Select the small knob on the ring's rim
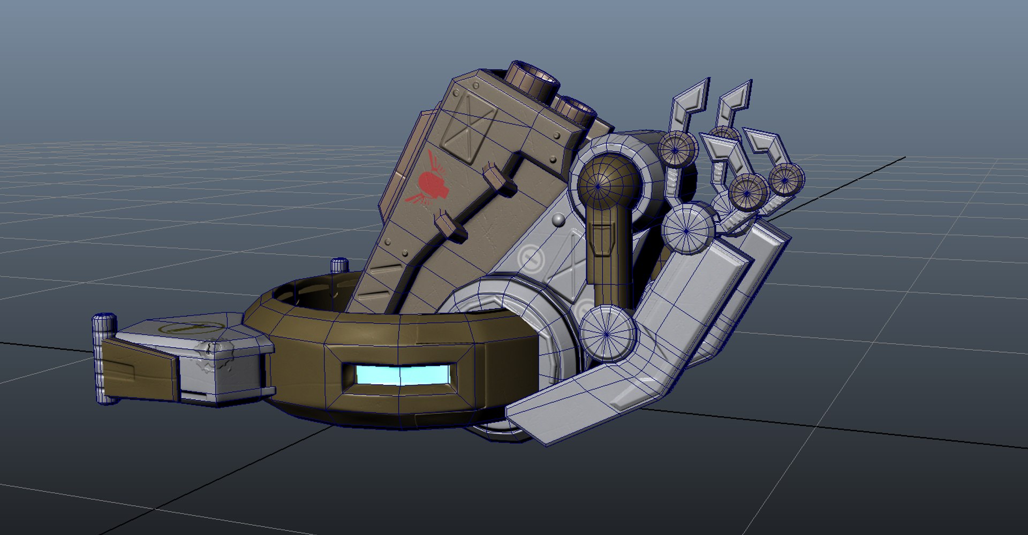 (339, 266)
